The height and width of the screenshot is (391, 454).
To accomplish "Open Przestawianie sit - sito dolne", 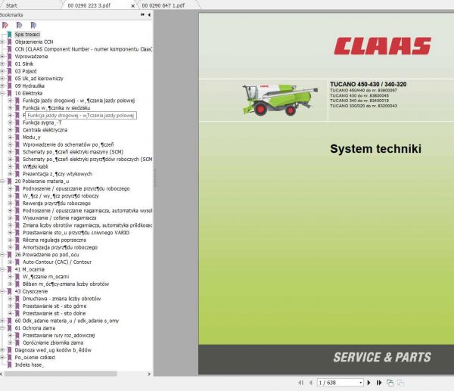I will tap(54, 313).
